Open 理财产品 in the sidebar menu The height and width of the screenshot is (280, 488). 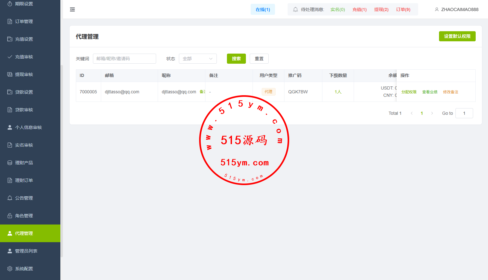click(24, 163)
